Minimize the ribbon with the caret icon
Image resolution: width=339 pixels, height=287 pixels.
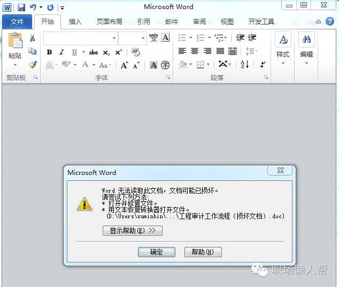pyautogui.click(x=318, y=22)
